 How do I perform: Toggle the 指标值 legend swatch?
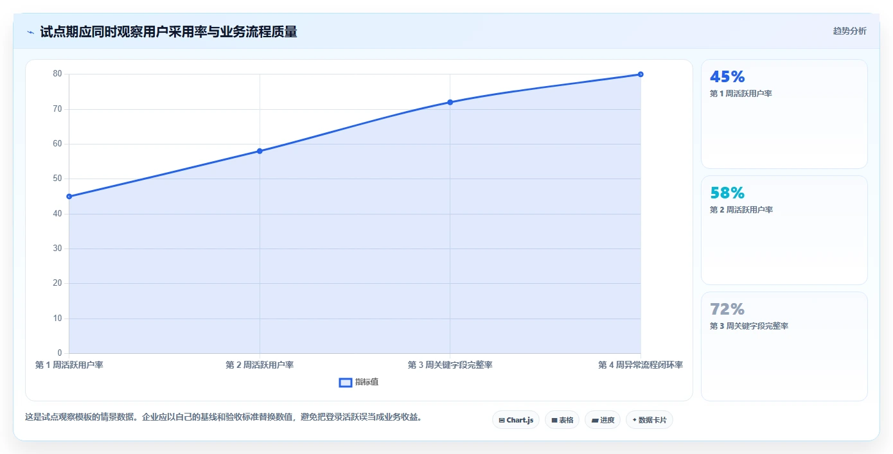tap(346, 382)
